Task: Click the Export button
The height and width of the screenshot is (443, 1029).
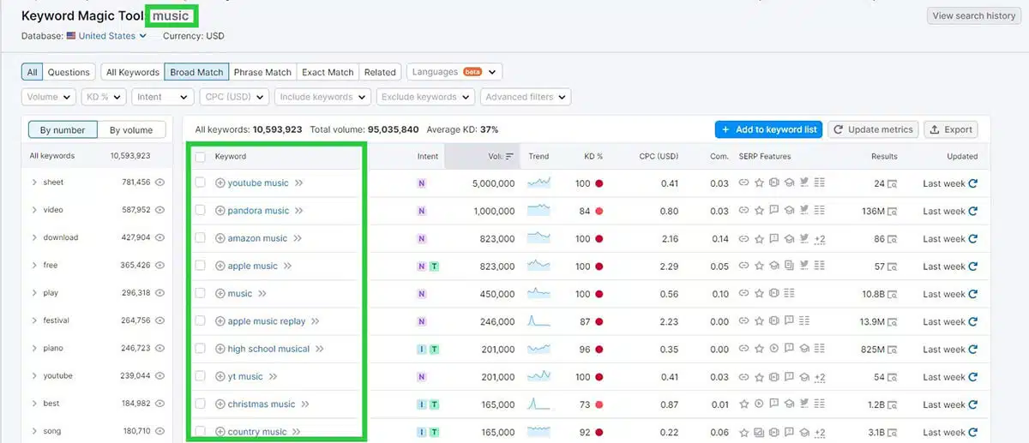Action: 951,129
